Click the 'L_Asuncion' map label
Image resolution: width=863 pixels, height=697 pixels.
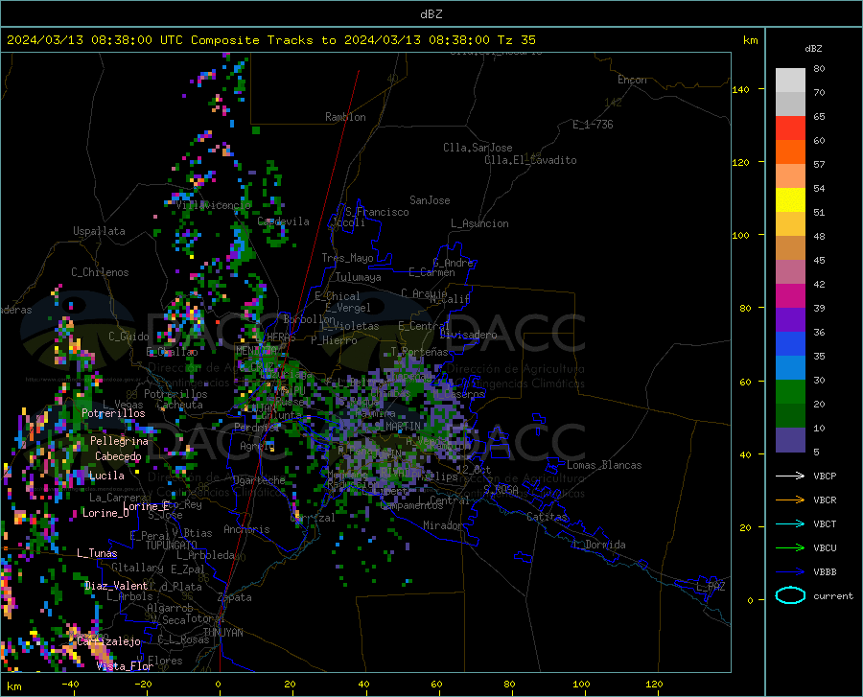tap(480, 223)
